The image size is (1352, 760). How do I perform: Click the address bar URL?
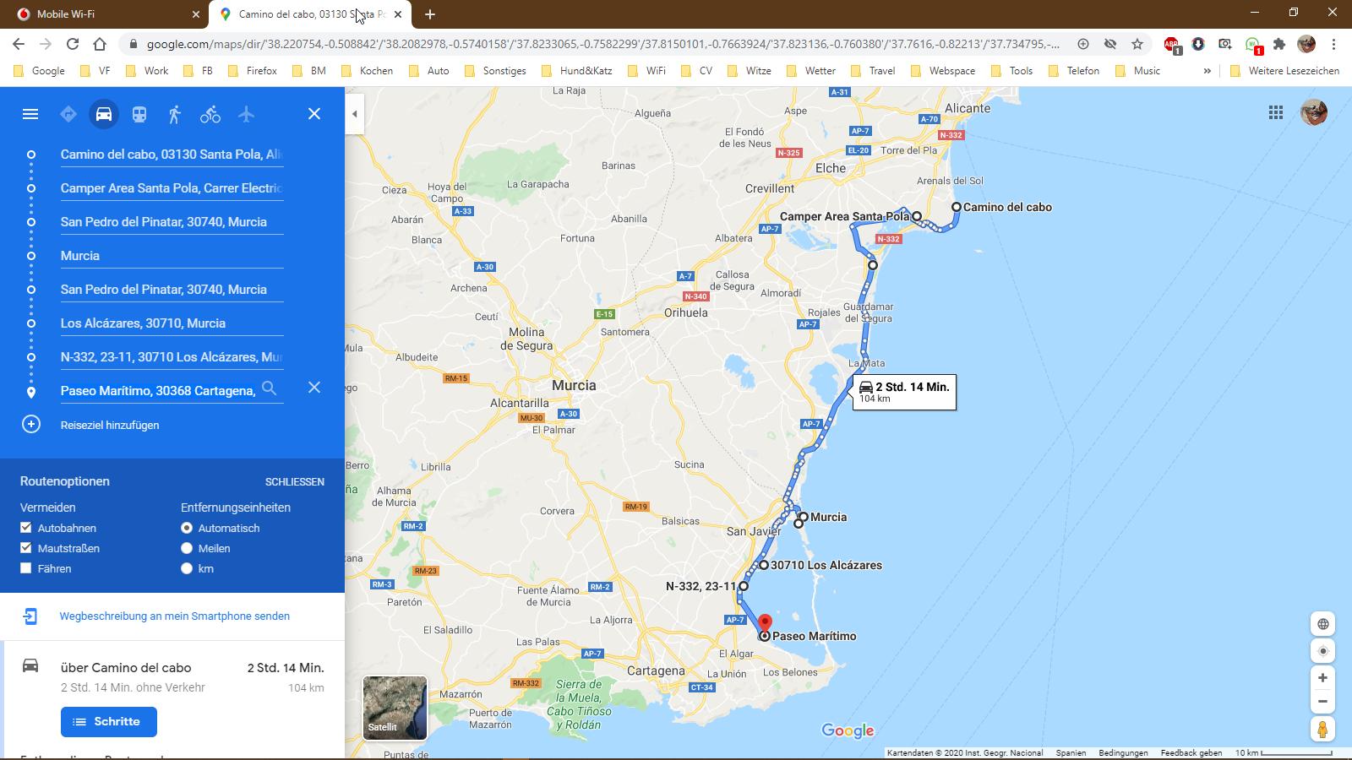coord(602,44)
